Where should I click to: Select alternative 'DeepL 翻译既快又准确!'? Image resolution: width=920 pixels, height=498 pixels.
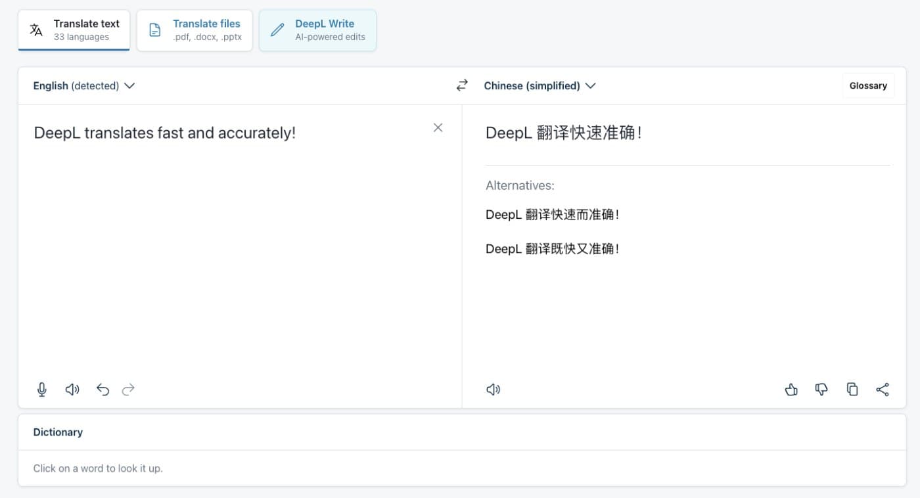pyautogui.click(x=552, y=249)
